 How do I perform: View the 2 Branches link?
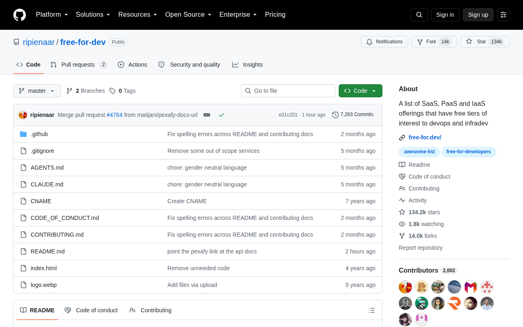85,91
